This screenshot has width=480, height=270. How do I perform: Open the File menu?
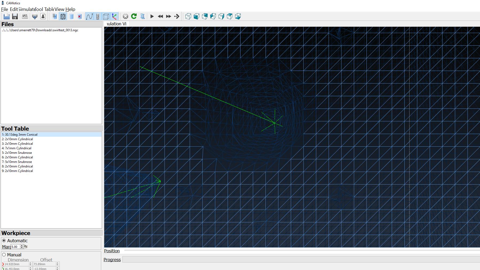click(5, 9)
